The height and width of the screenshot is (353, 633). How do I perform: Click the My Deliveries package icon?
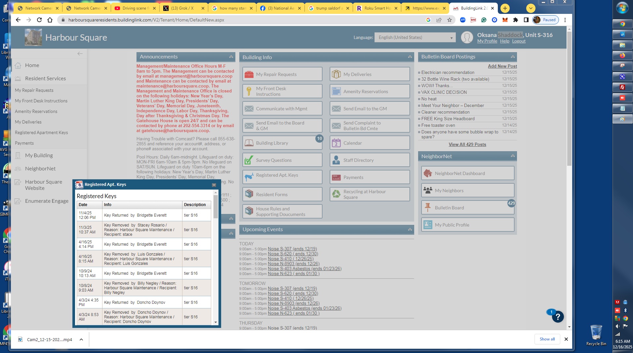click(336, 74)
